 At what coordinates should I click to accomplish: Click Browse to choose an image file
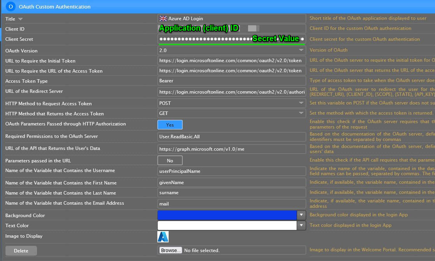(171, 250)
